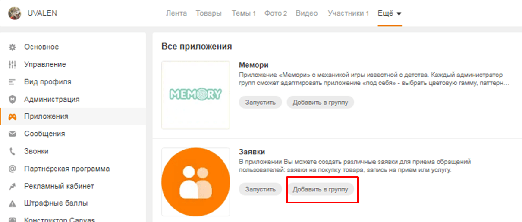
Task: Open the Ещё dropdown menu
Action: point(390,13)
